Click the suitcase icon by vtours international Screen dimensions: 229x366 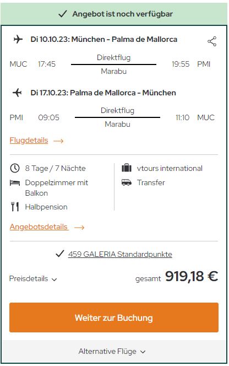coord(127,168)
